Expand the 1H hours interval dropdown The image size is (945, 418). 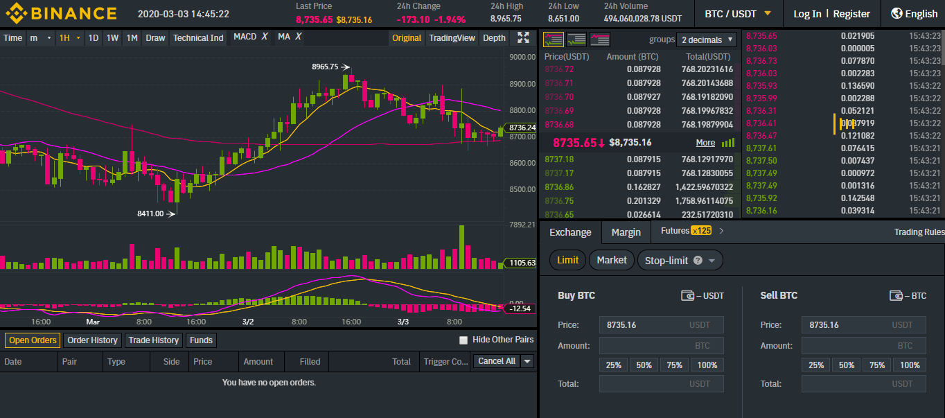coord(69,38)
